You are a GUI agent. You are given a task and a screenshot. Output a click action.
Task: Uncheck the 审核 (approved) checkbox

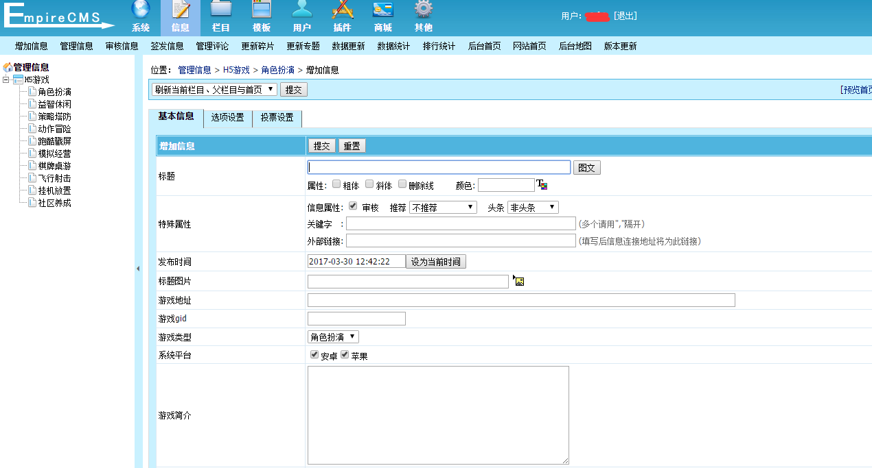[x=353, y=206]
